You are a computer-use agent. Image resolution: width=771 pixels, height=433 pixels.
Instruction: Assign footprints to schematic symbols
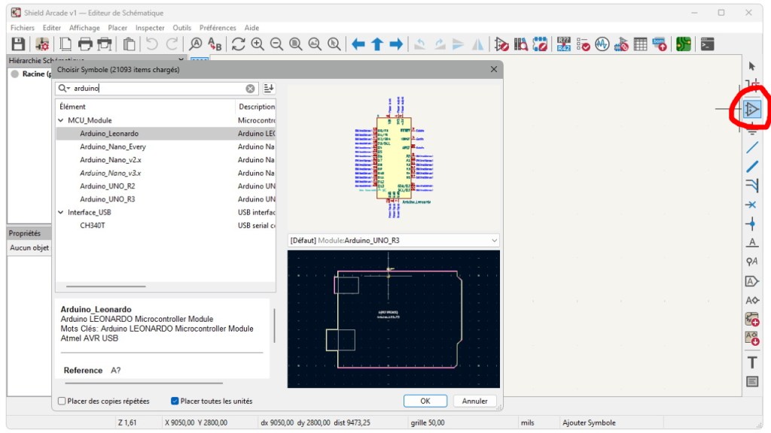[x=620, y=44]
